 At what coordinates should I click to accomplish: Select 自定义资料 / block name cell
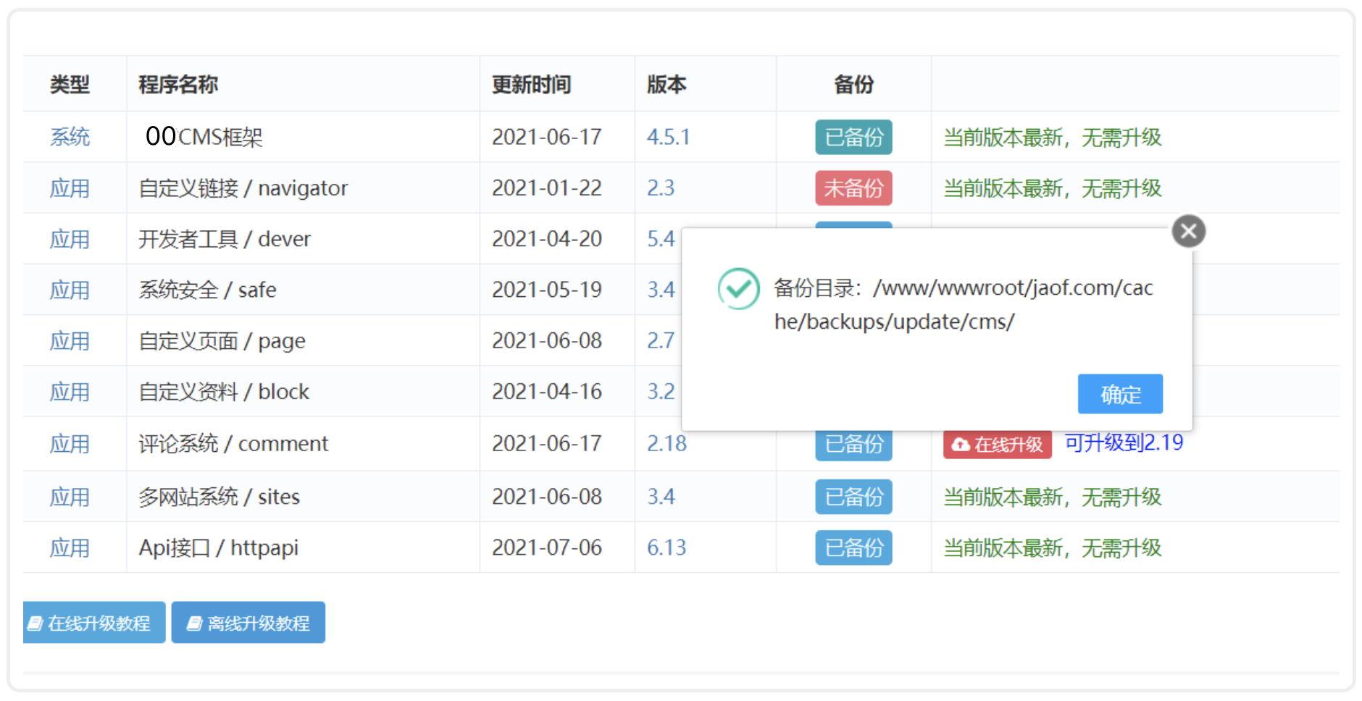pyautogui.click(x=224, y=392)
